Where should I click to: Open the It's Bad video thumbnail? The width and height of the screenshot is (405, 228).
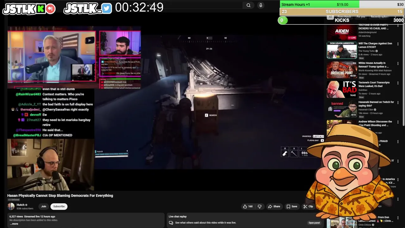coord(342,89)
